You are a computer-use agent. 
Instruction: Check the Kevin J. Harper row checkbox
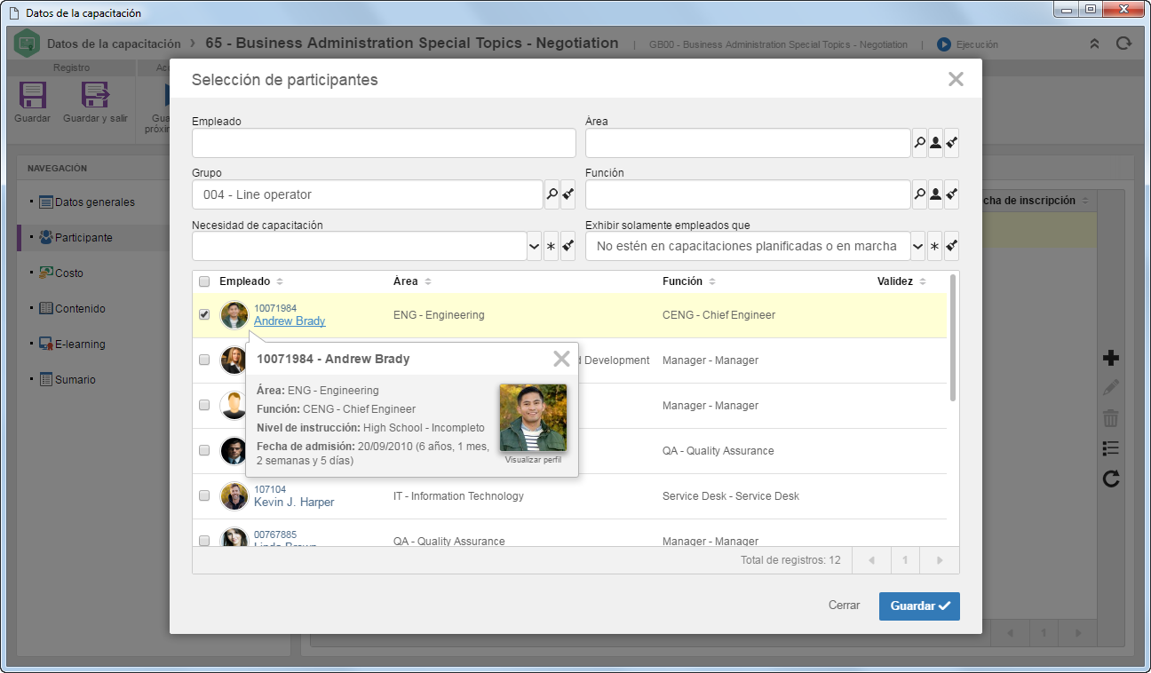(204, 495)
